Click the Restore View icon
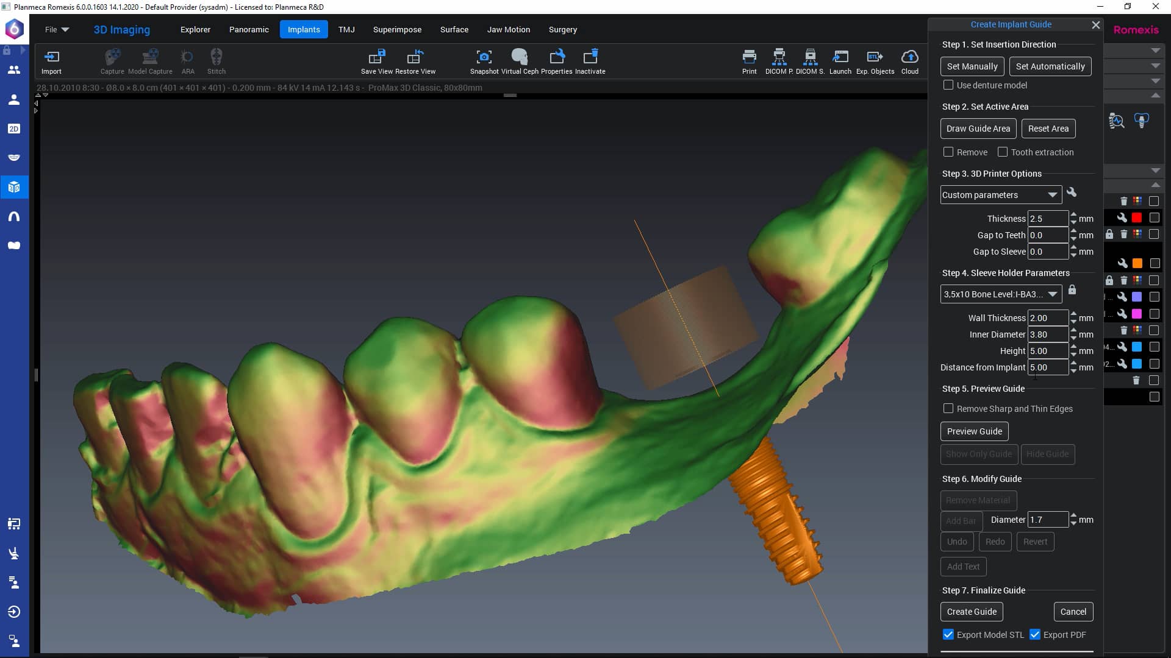 click(x=415, y=57)
